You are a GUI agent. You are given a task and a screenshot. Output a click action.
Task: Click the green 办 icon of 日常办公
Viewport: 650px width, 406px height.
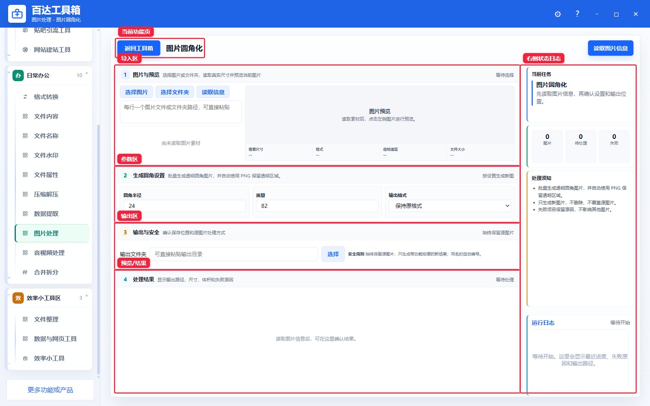[18, 76]
